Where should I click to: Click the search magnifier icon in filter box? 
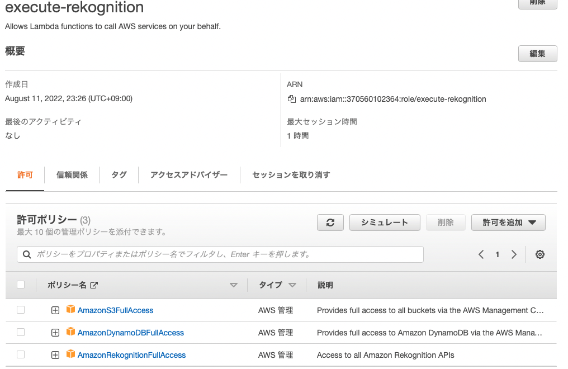tap(27, 254)
